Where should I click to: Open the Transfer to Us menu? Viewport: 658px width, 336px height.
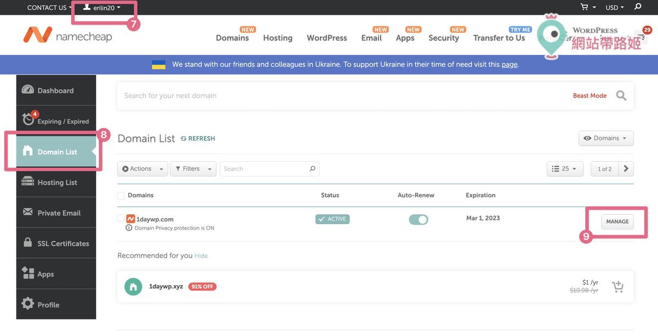coord(499,38)
